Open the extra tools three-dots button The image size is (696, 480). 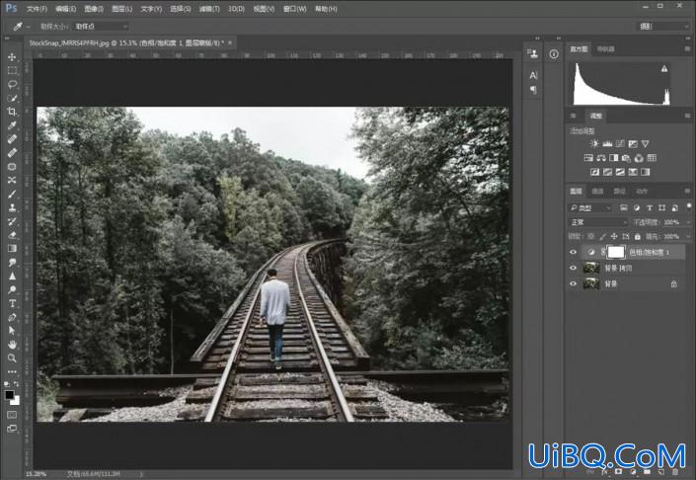coord(12,371)
